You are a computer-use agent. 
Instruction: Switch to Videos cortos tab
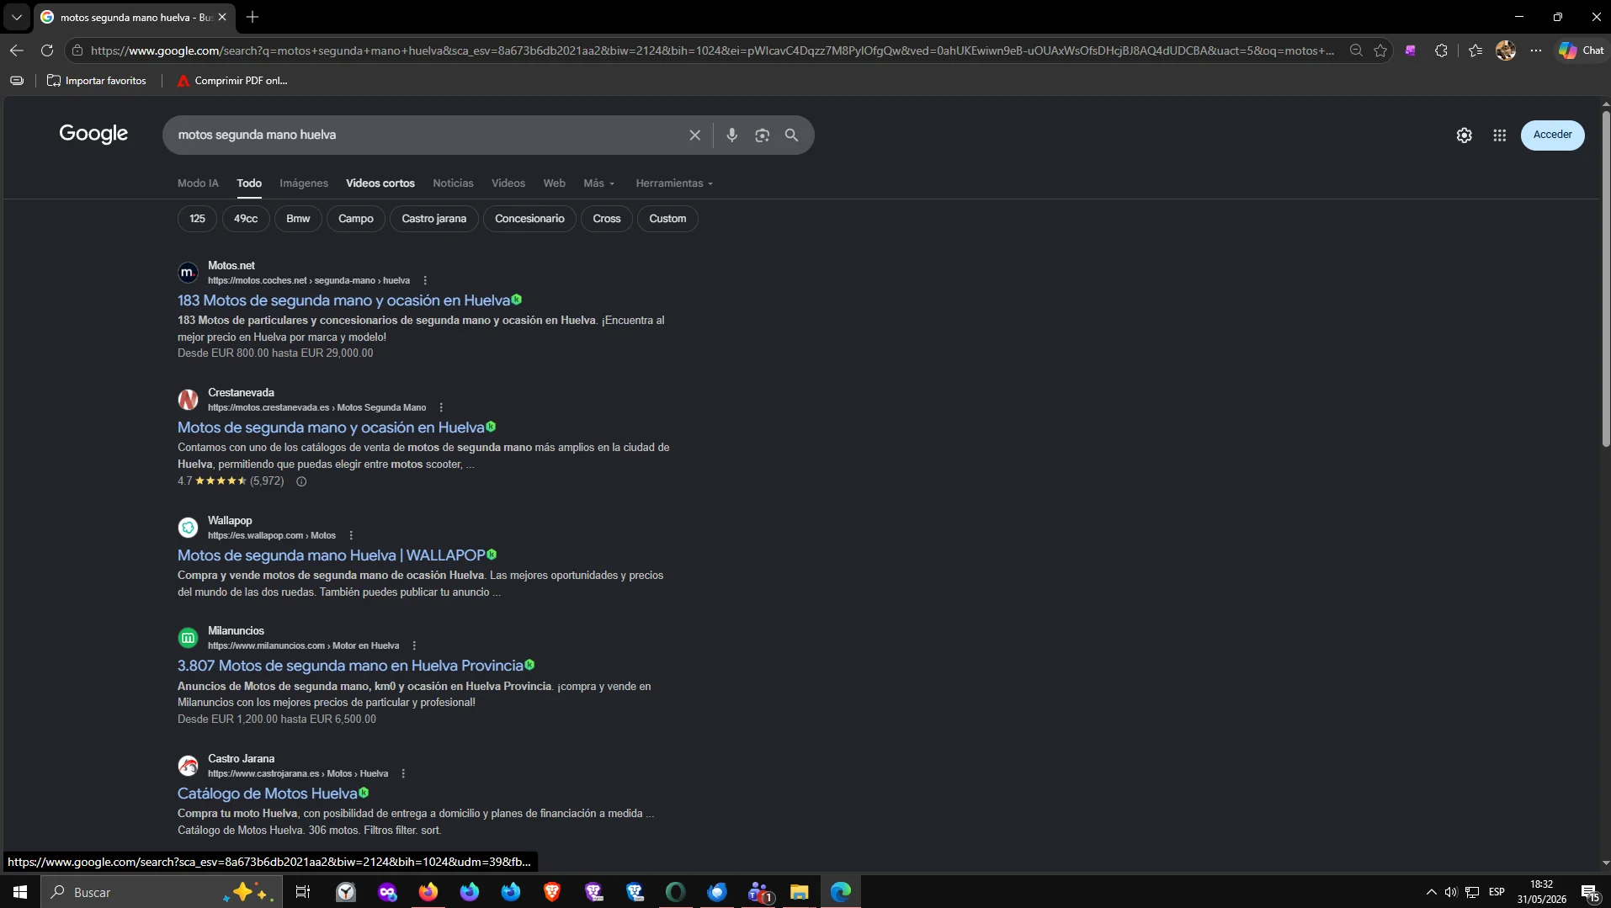380,183
